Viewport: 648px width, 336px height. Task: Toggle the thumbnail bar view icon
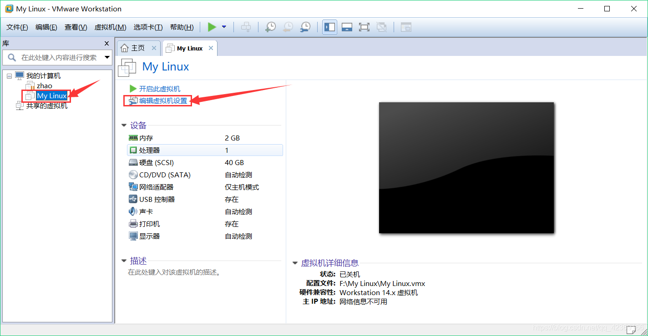347,27
